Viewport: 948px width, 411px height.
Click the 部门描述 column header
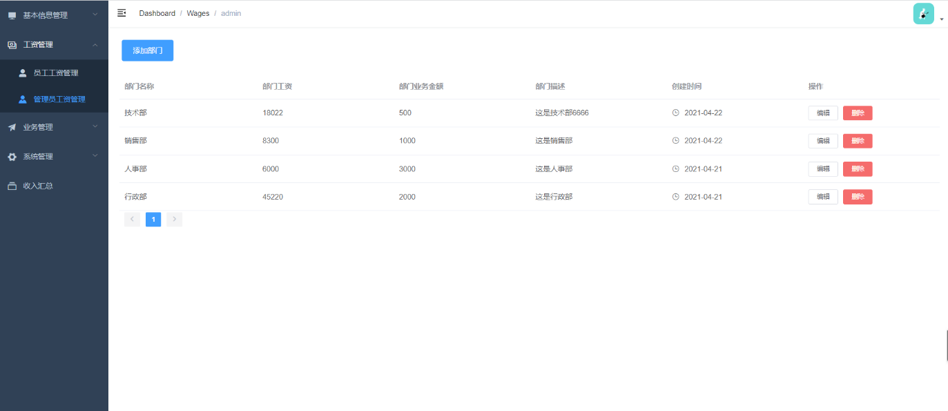pos(550,86)
